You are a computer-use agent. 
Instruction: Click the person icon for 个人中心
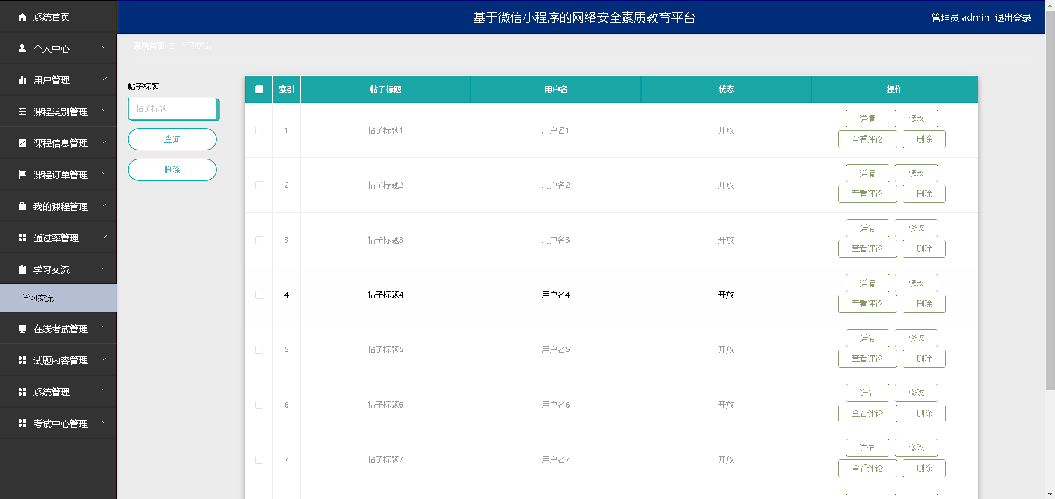point(22,49)
